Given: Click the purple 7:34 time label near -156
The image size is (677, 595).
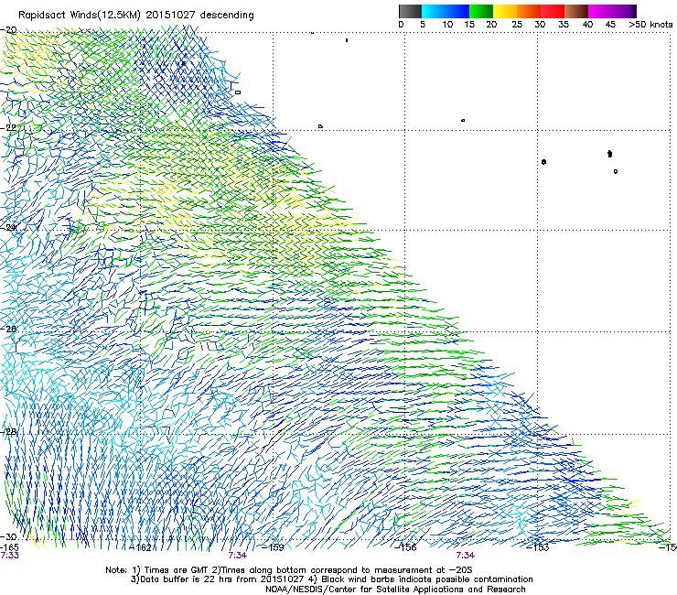Looking at the screenshot, I should pos(466,556).
